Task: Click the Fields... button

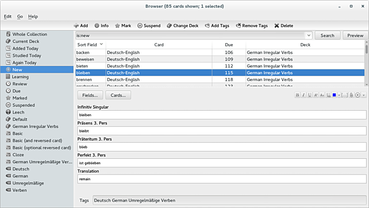Action: [90, 95]
